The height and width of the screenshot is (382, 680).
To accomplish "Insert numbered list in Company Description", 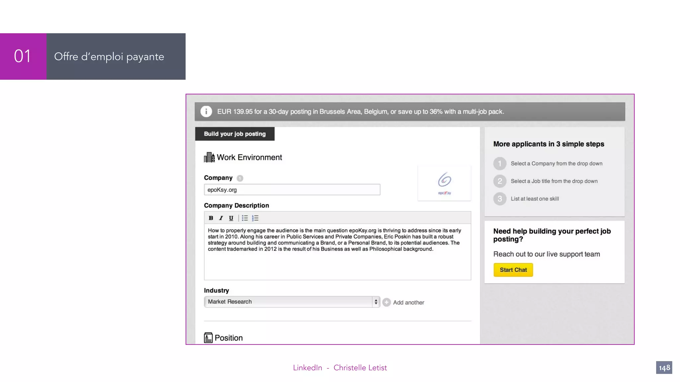I will pos(255,218).
